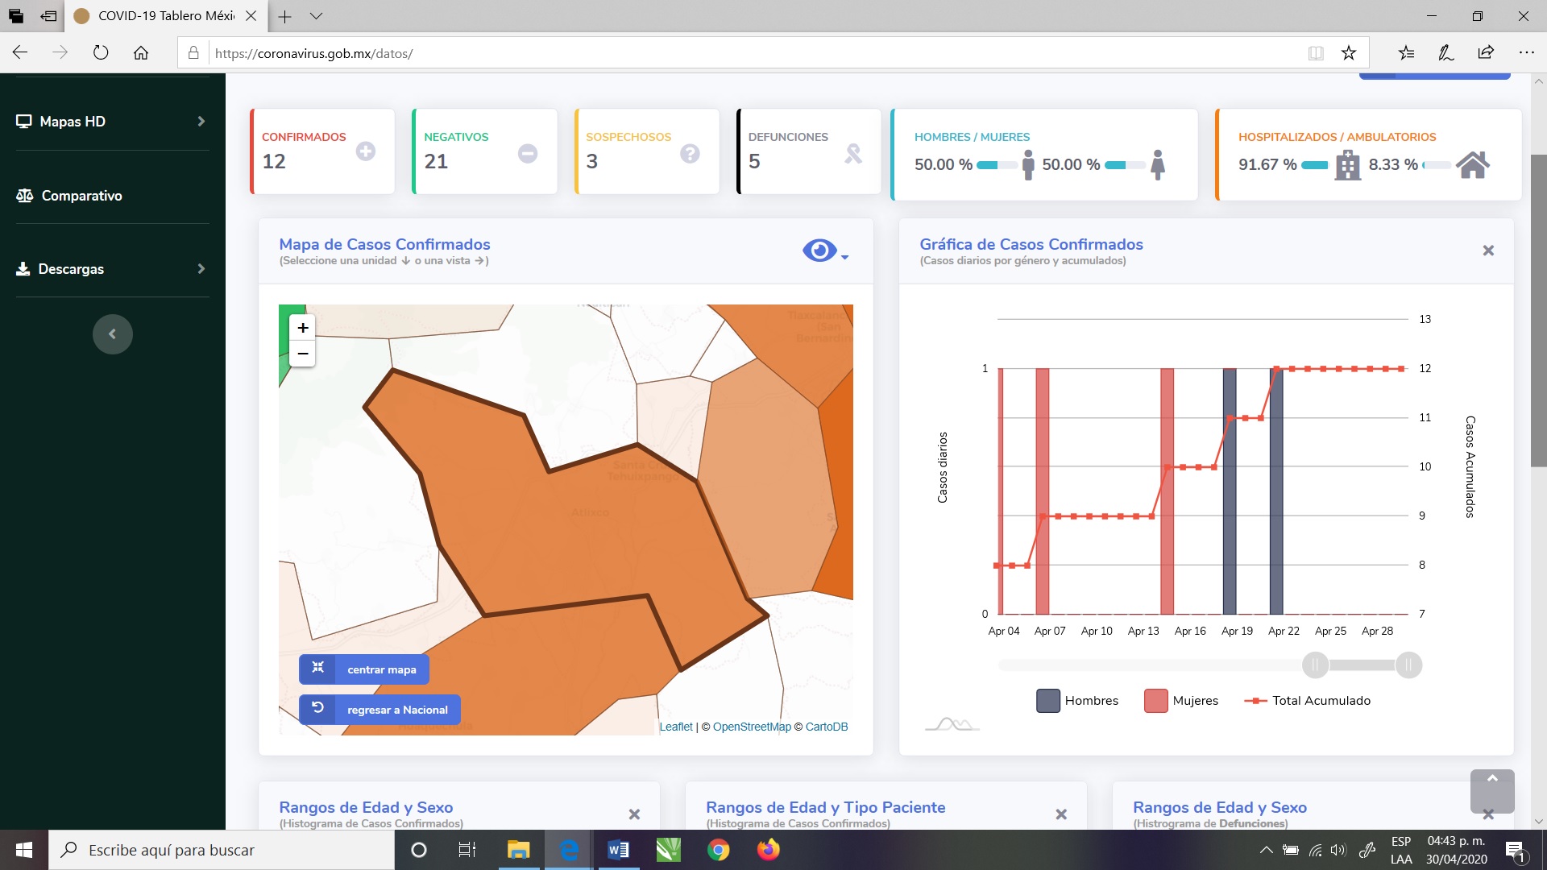
Task: Open the favorites hub icon
Action: point(1407,53)
